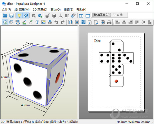Screen dimensions: 154x124
Task: Select the insert image tool icon
Action: (43, 22)
